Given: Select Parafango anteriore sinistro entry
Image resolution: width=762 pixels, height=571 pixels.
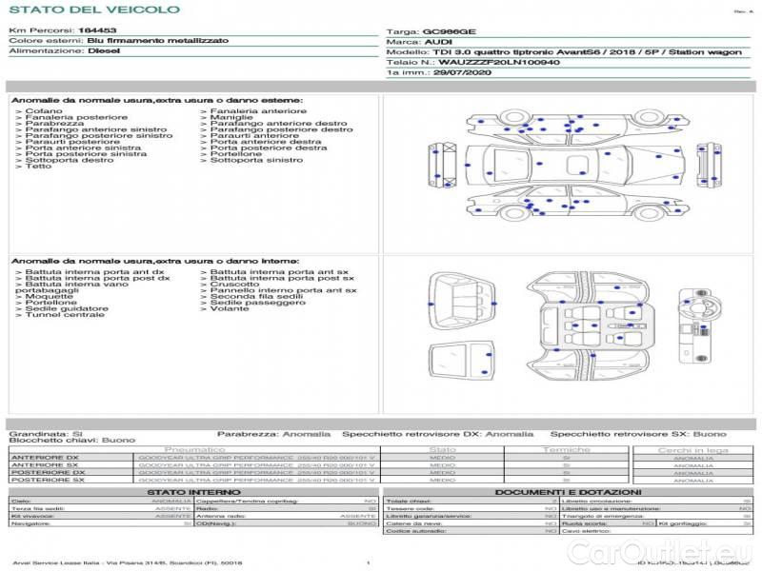Looking at the screenshot, I should click(96, 129).
